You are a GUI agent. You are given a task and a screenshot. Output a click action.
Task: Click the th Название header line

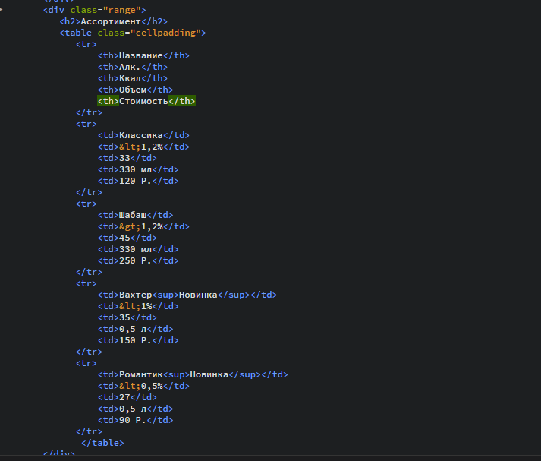pyautogui.click(x=143, y=55)
